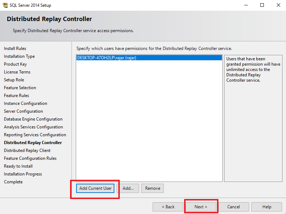
Task: Go back with the < Back button
Action: (168, 207)
